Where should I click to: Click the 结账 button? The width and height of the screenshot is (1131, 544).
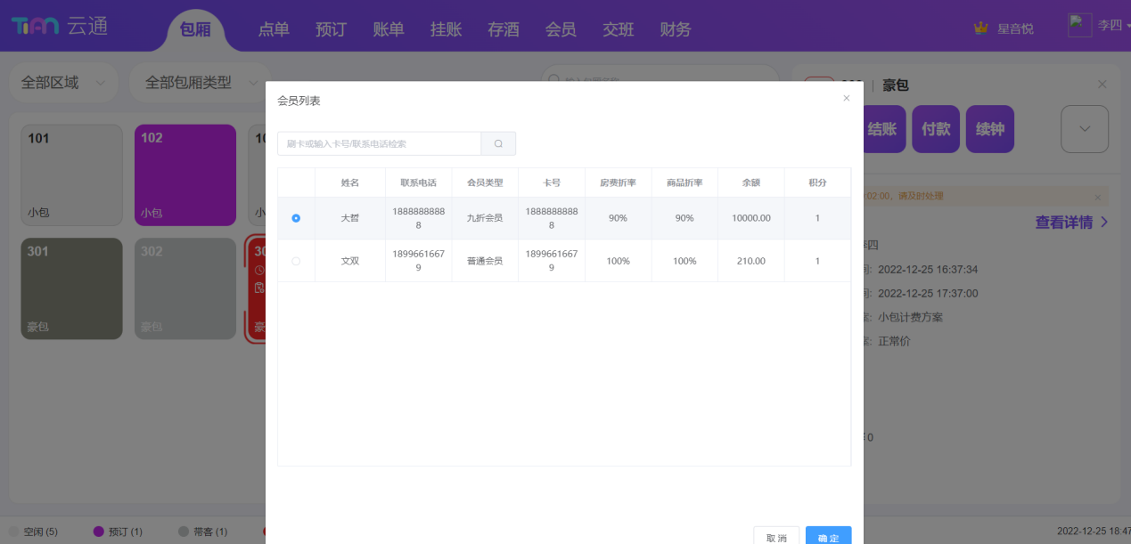click(882, 129)
